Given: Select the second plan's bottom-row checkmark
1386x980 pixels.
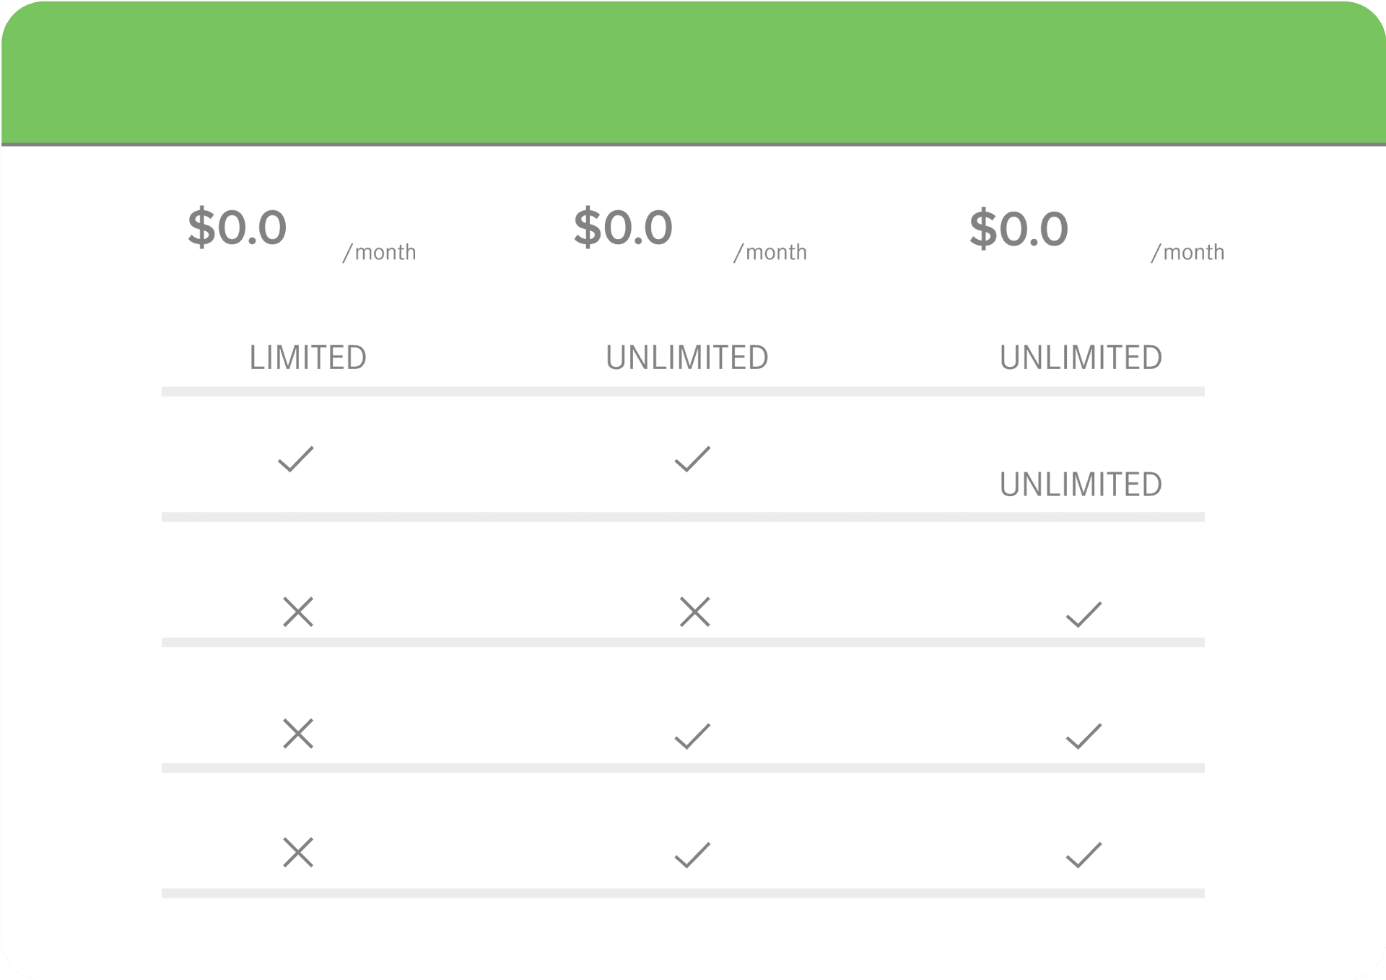Looking at the screenshot, I should point(692,855).
